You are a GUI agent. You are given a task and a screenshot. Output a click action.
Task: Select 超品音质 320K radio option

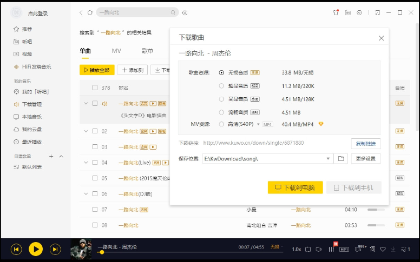pyautogui.click(x=221, y=86)
